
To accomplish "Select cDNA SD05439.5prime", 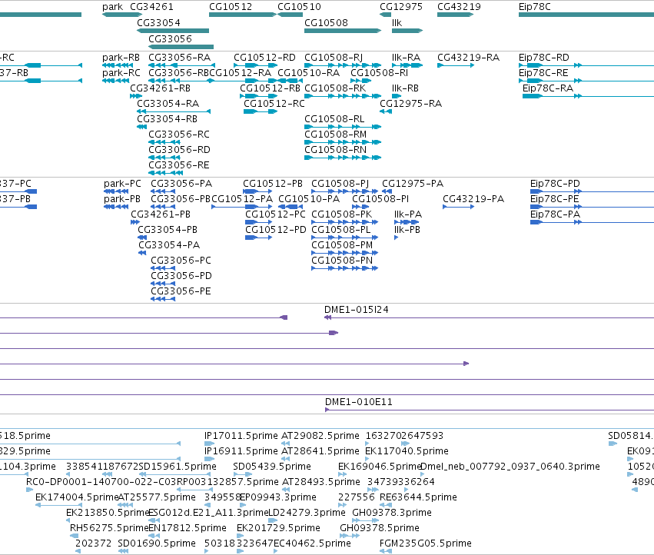I will 272,467.
